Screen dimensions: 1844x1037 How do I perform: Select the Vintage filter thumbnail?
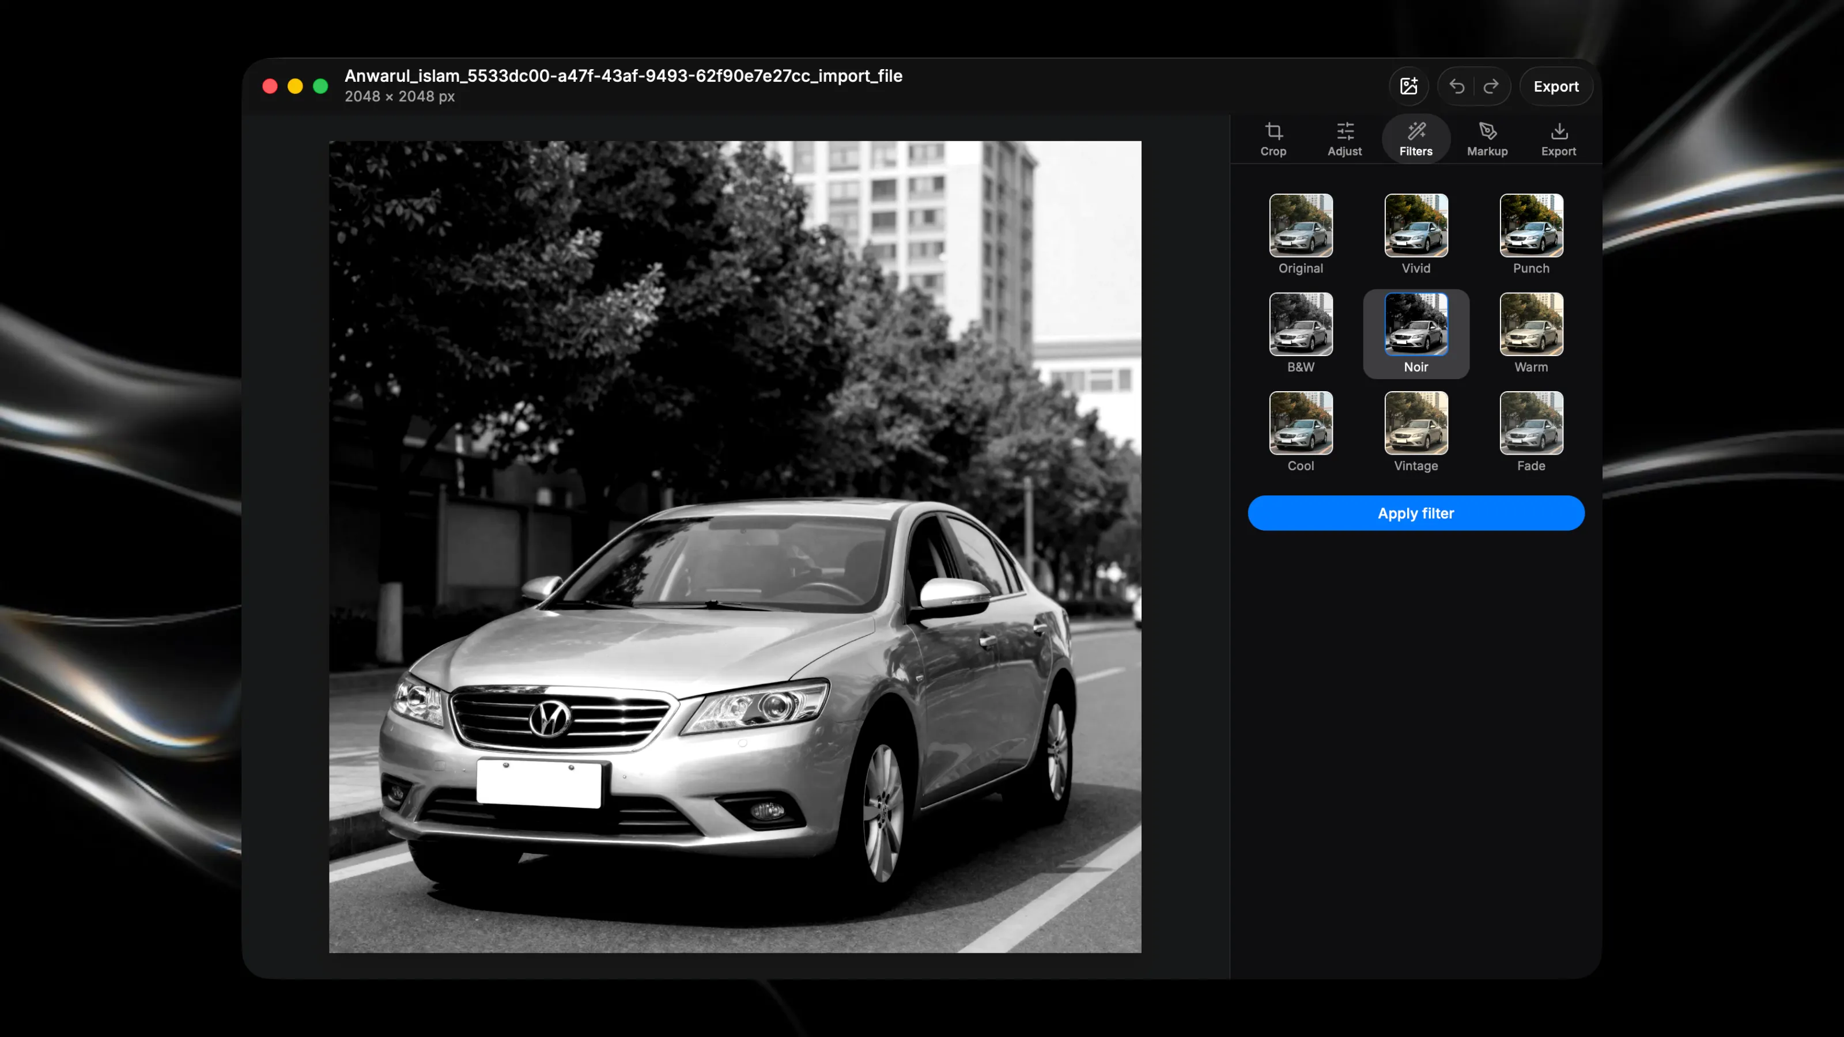click(1416, 423)
